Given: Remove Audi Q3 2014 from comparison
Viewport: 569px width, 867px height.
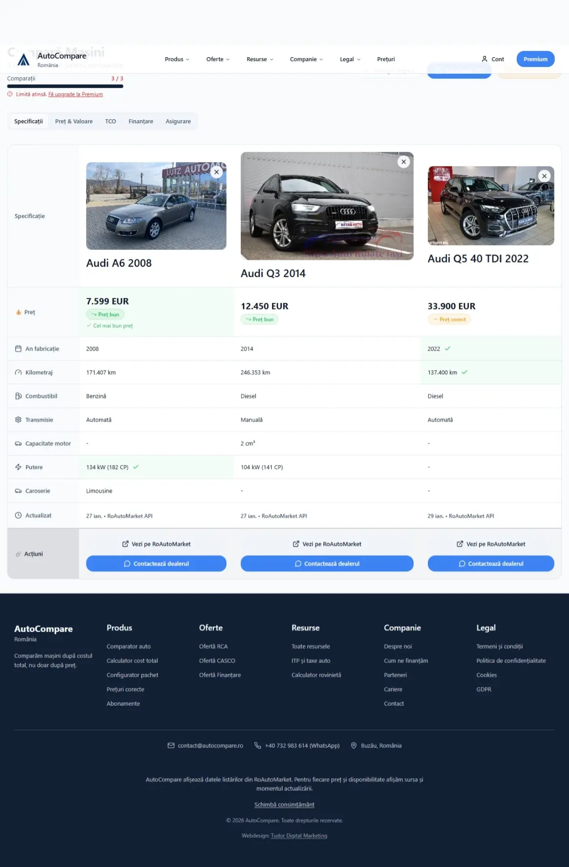Looking at the screenshot, I should (x=403, y=162).
